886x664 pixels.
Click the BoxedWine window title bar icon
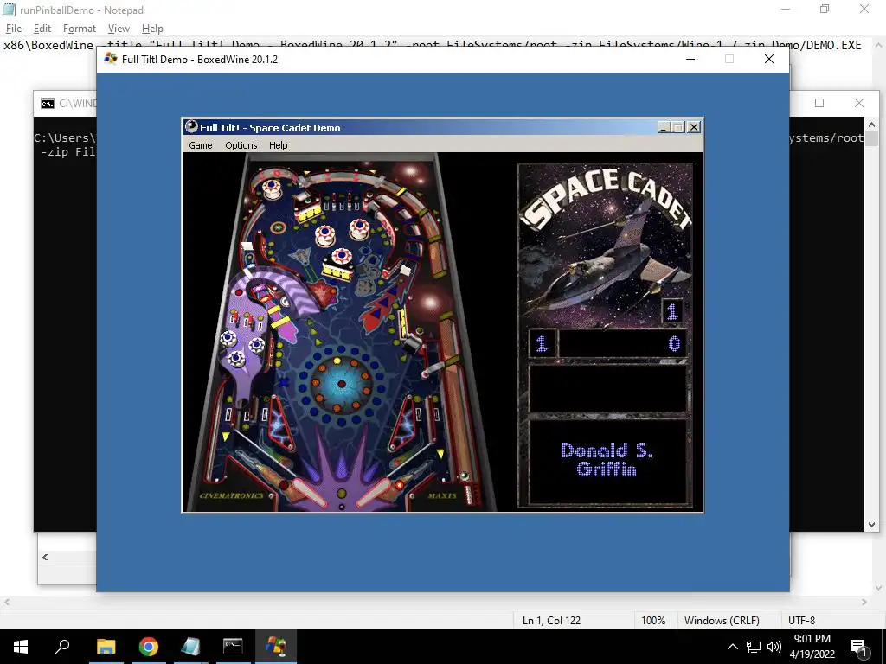pos(111,59)
